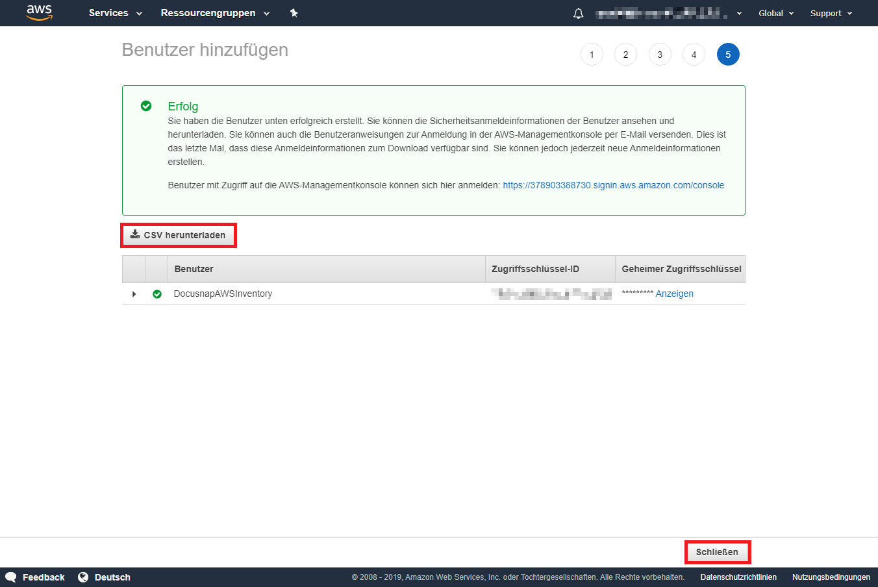
Task: Open the AWS home logo
Action: (x=39, y=12)
